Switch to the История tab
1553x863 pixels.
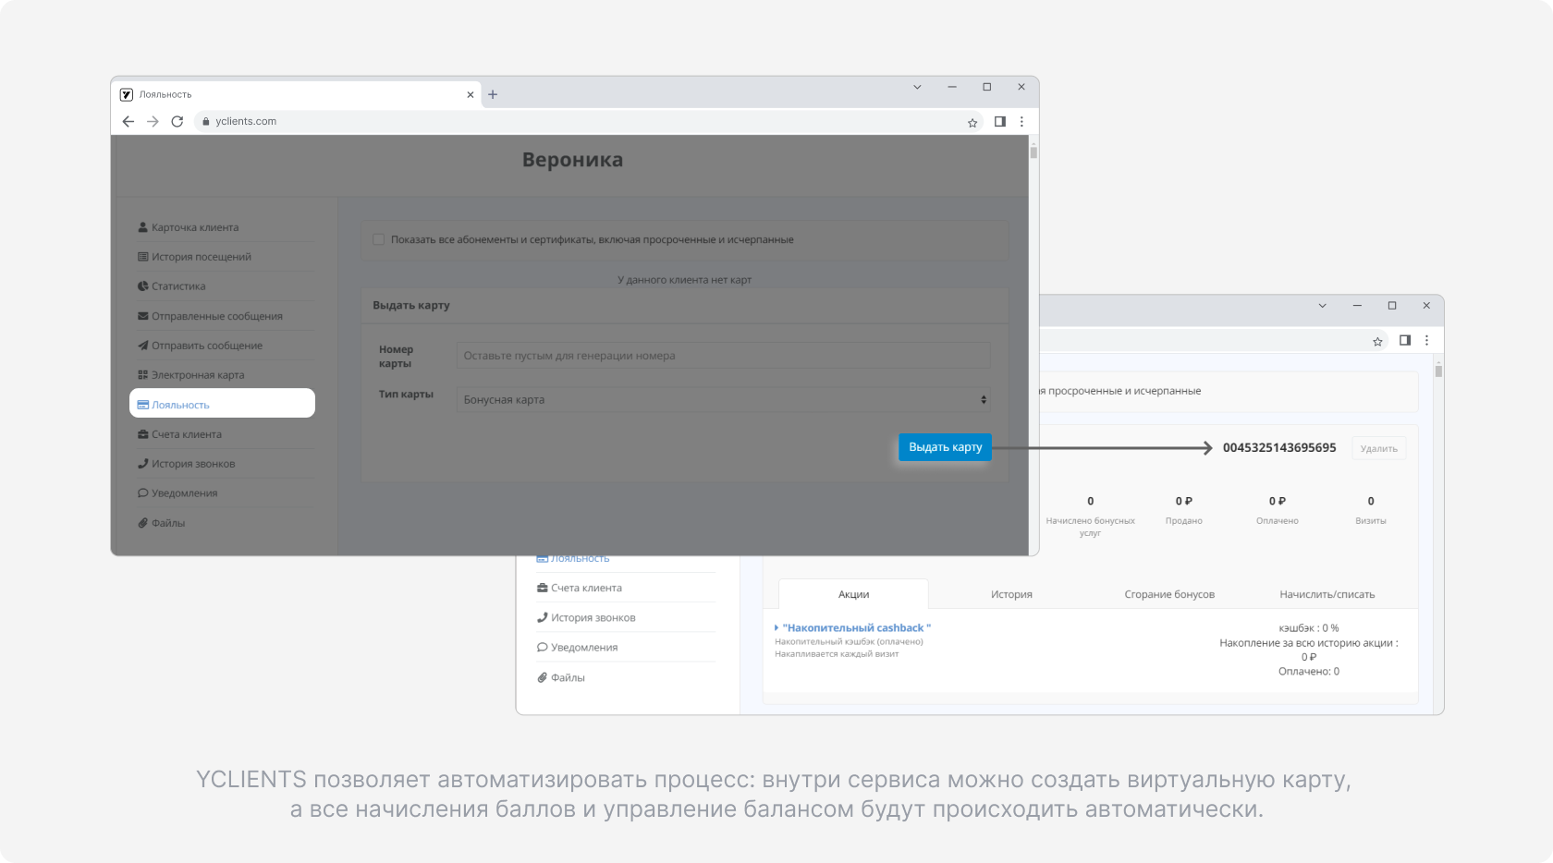click(x=1011, y=594)
